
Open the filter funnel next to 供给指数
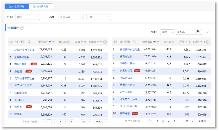(53, 42)
